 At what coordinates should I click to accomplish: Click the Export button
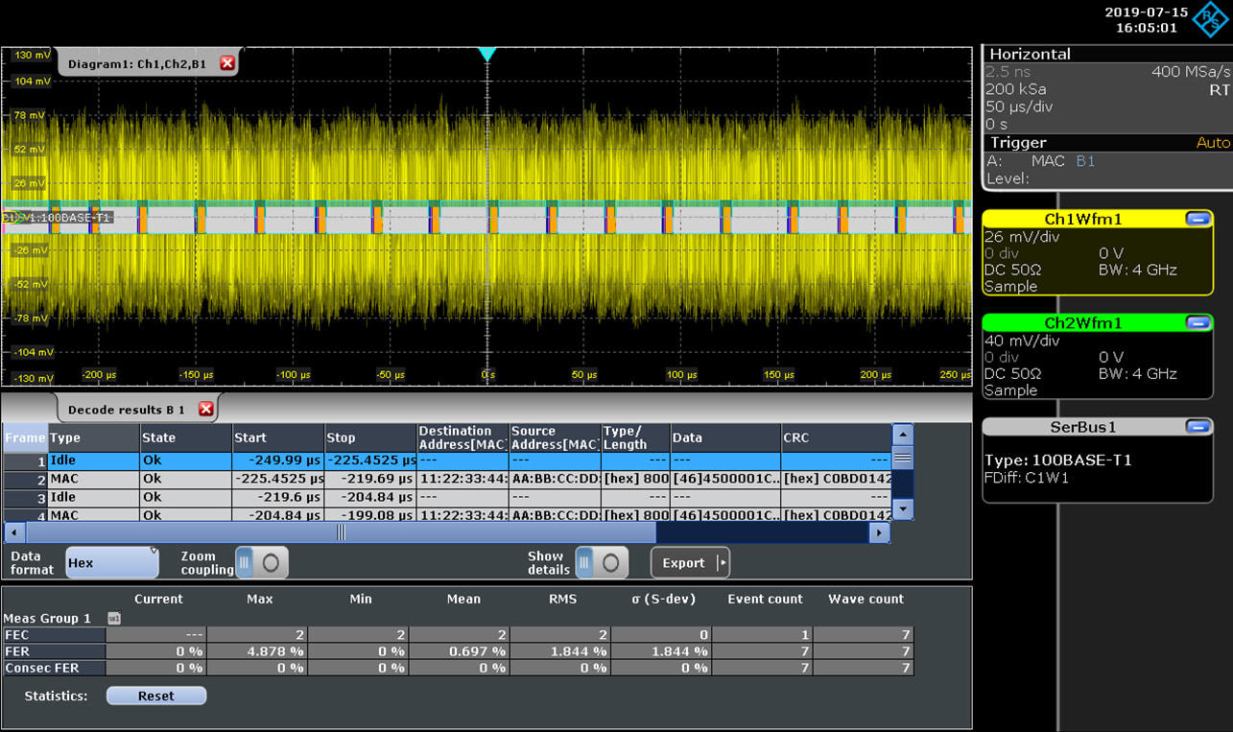coord(683,561)
